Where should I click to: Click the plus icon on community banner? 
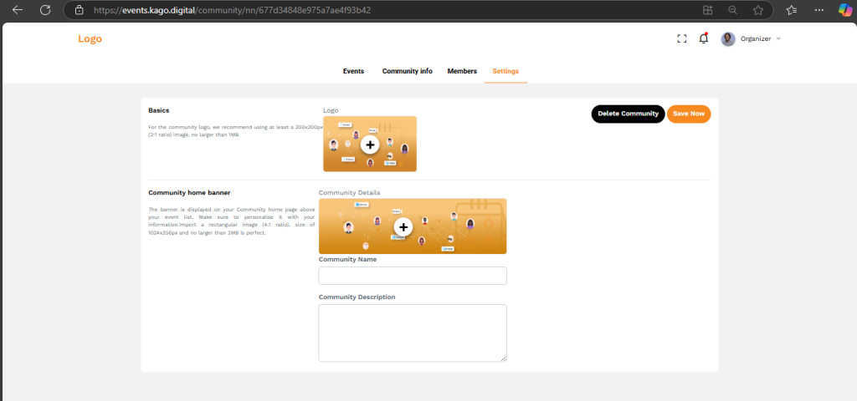[x=403, y=226]
